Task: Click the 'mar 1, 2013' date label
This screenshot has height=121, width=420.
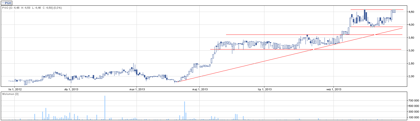Action: (x=138, y=89)
